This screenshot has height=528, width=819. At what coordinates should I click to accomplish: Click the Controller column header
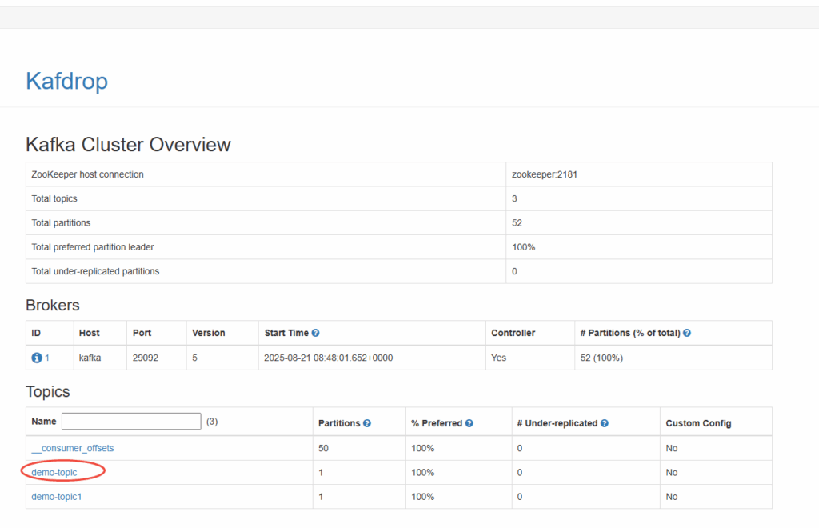click(x=513, y=333)
